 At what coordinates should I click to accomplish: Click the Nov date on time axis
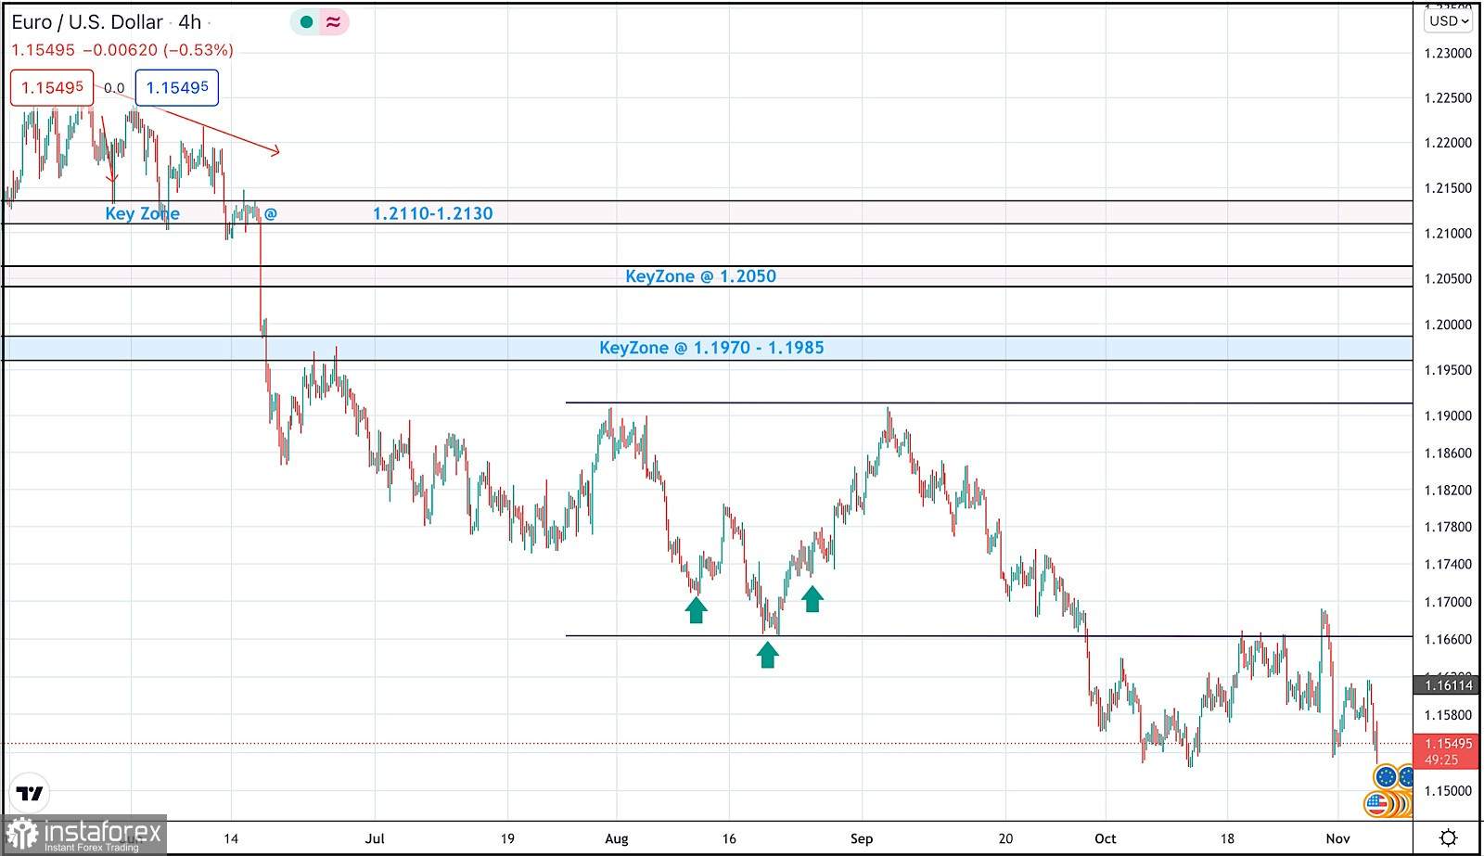pos(1338,838)
